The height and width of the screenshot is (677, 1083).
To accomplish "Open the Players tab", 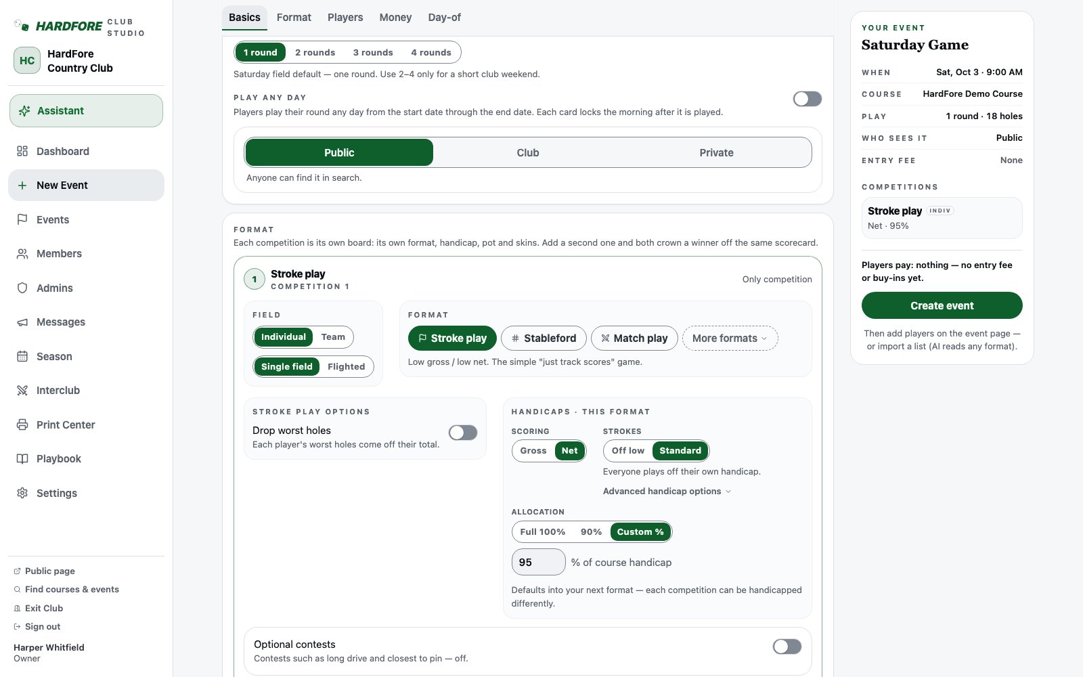I will [x=345, y=18].
